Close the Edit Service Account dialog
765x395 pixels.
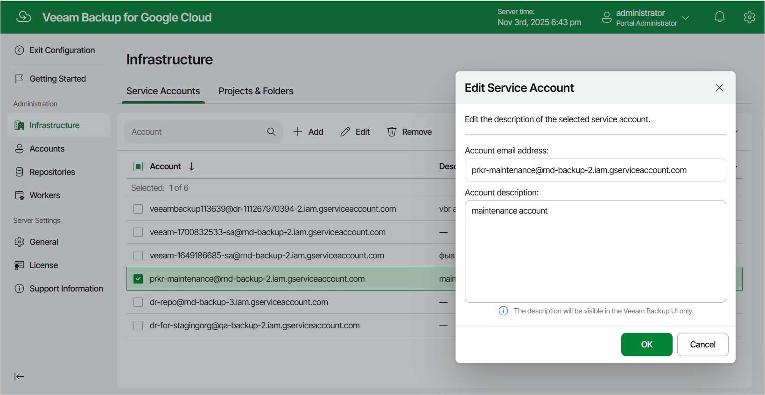point(719,88)
